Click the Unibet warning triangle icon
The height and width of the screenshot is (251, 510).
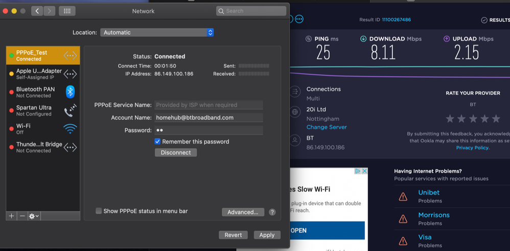(x=403, y=196)
